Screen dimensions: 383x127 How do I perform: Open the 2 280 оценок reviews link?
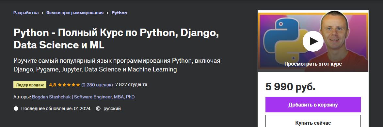97,85
